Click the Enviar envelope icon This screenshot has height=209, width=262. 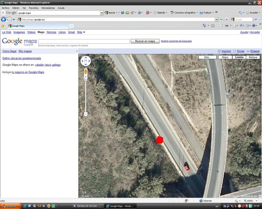click(x=235, y=51)
